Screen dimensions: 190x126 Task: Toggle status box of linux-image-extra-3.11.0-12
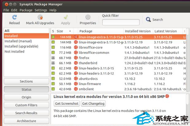pyautogui.click(x=53, y=42)
